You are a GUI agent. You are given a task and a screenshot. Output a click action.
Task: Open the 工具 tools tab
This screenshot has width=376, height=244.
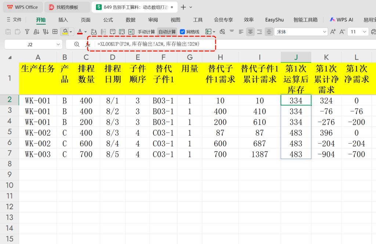[x=198, y=20]
